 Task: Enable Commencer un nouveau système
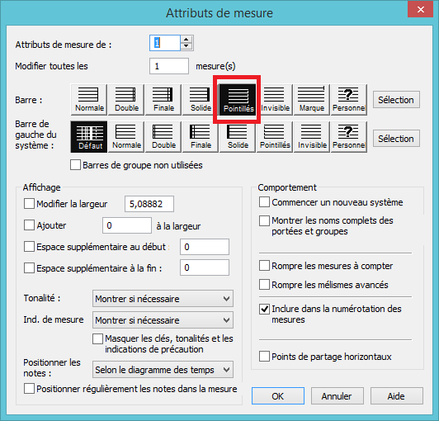(x=264, y=202)
